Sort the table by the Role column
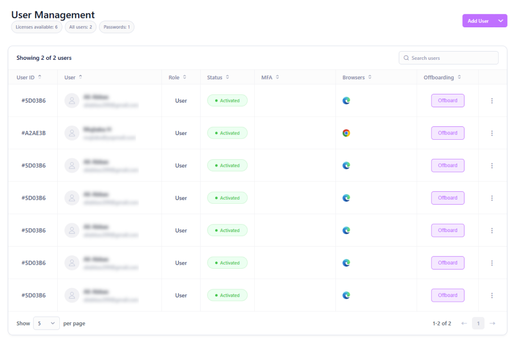 (x=184, y=77)
